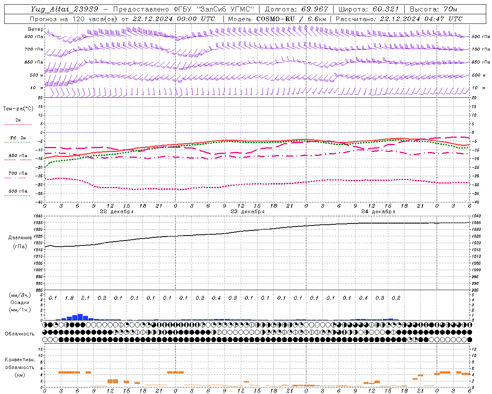This screenshot has width=492, height=394.
Task: Click 'Прогноз на 120 часа(ов)' text
Action: pos(74,19)
